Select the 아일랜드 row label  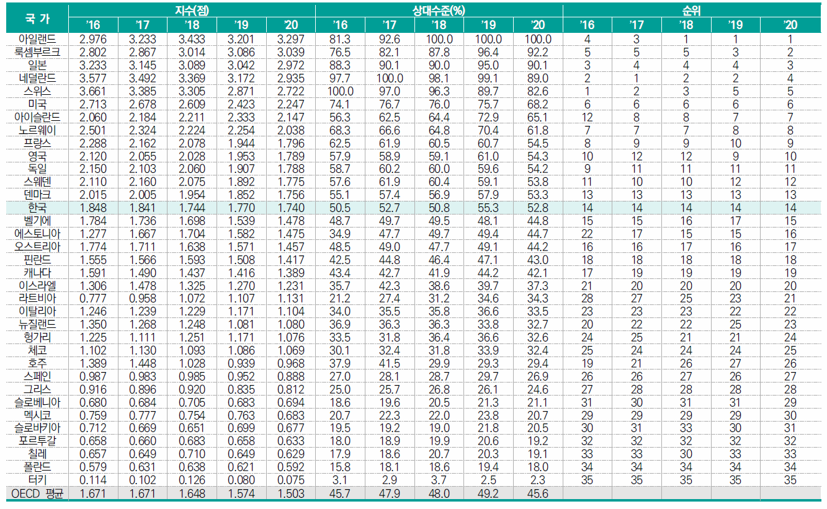coord(37,38)
